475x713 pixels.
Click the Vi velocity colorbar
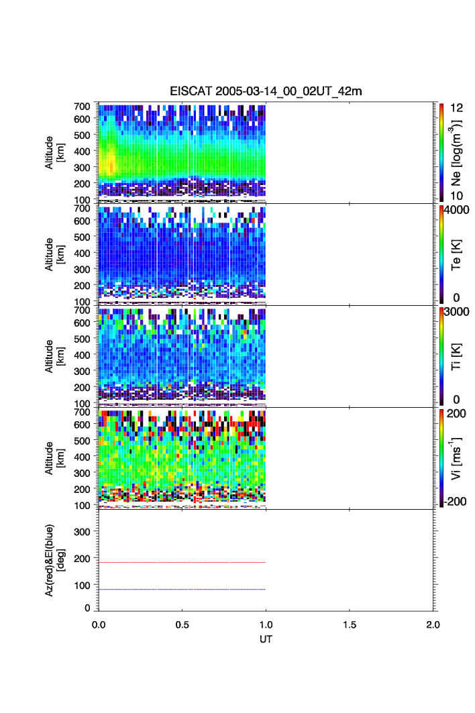(x=441, y=458)
